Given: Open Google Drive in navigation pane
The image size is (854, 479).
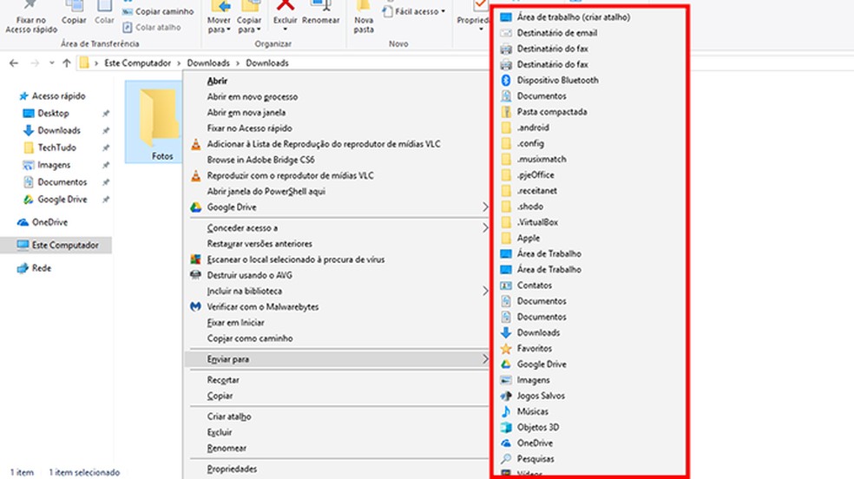Looking at the screenshot, I should pyautogui.click(x=55, y=200).
